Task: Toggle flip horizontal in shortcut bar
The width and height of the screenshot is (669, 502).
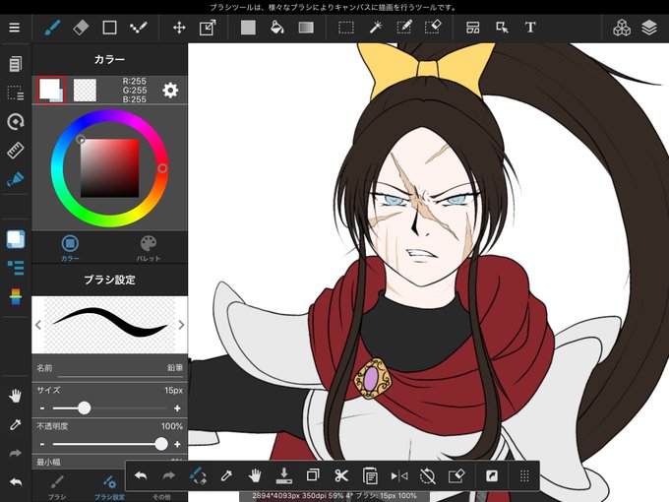Action: pos(398,475)
